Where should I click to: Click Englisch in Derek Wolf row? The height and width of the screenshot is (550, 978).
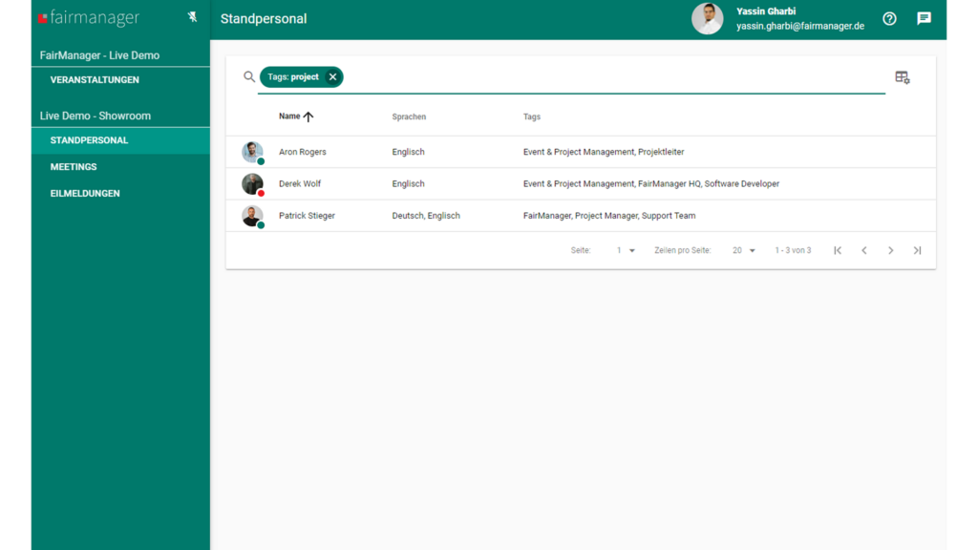[x=409, y=183]
